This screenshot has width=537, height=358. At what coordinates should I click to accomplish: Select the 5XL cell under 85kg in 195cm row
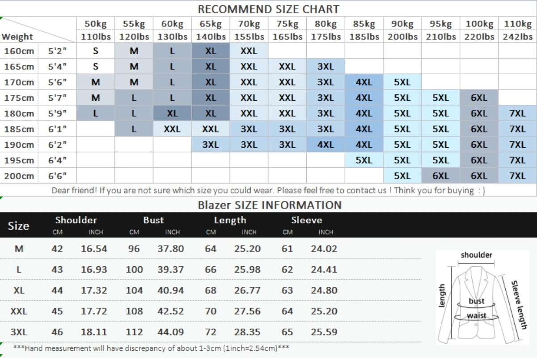click(x=364, y=160)
